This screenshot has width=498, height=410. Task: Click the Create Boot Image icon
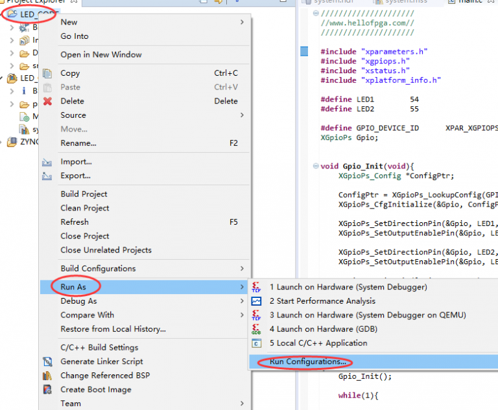(x=47, y=390)
